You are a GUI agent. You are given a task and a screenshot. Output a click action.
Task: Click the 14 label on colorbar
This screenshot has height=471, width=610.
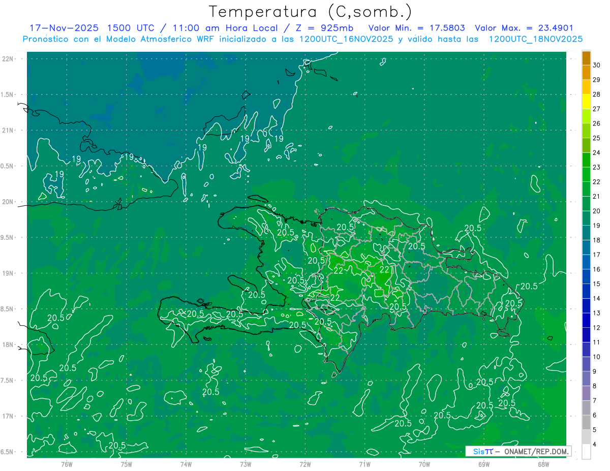coord(597,298)
